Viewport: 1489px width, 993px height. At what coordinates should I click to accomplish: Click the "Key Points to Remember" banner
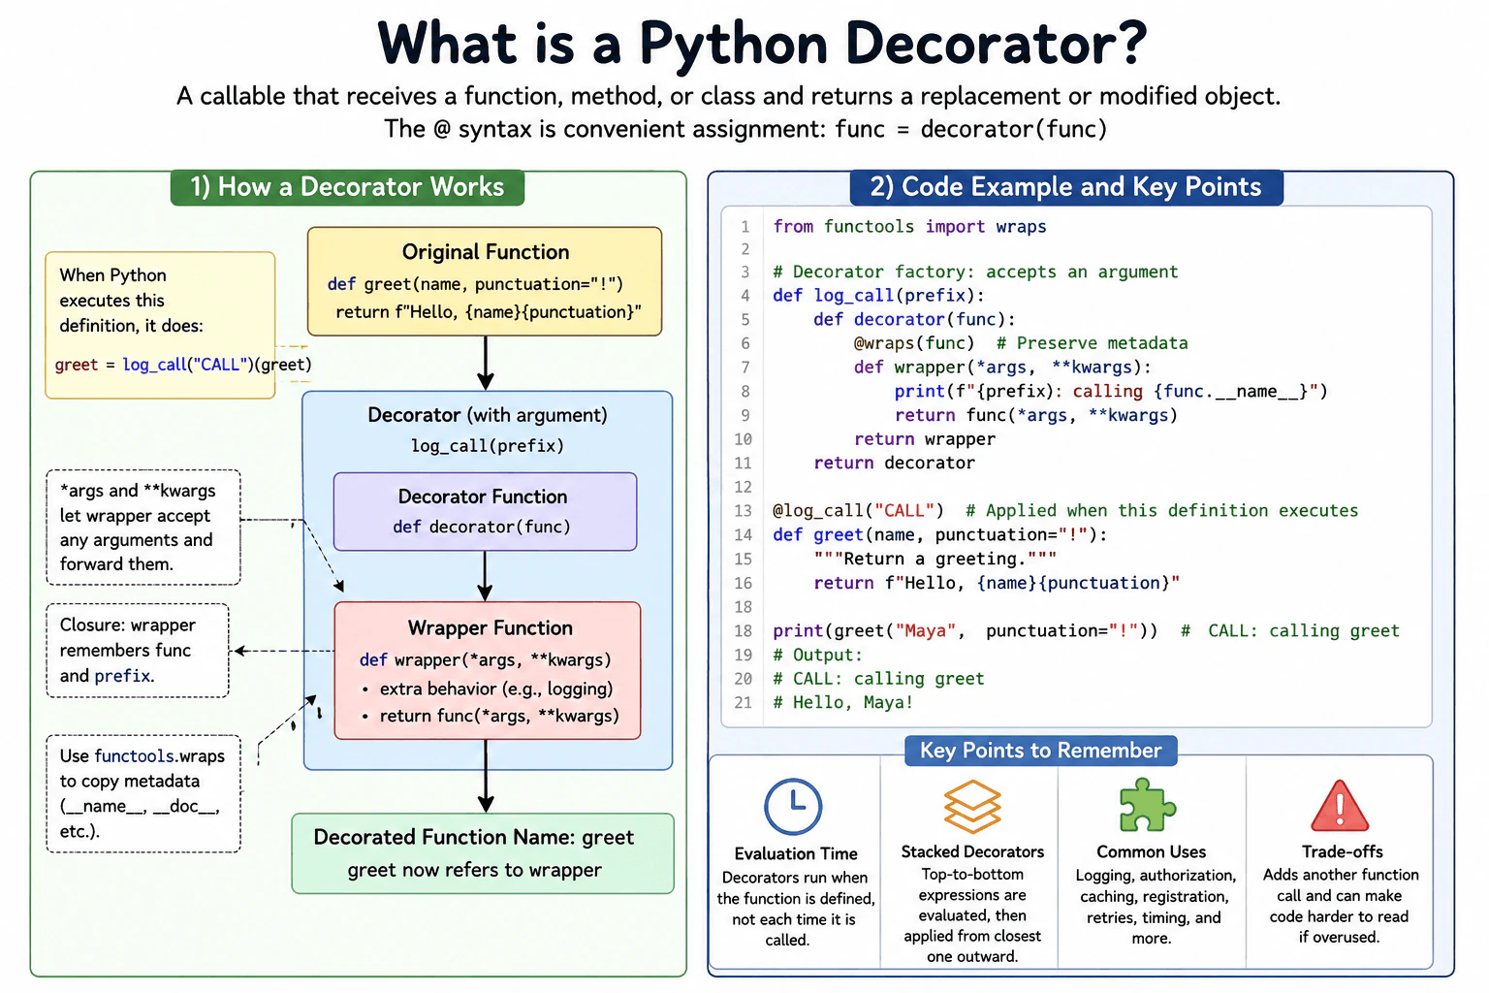[1040, 751]
